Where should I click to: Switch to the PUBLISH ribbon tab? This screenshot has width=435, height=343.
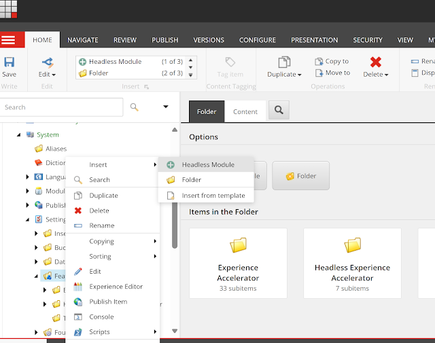tap(164, 40)
